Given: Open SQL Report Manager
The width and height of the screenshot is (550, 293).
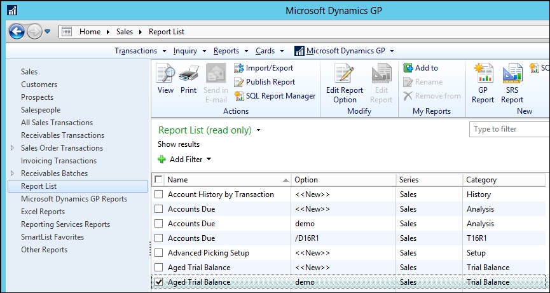Looking at the screenshot, I should point(275,96).
